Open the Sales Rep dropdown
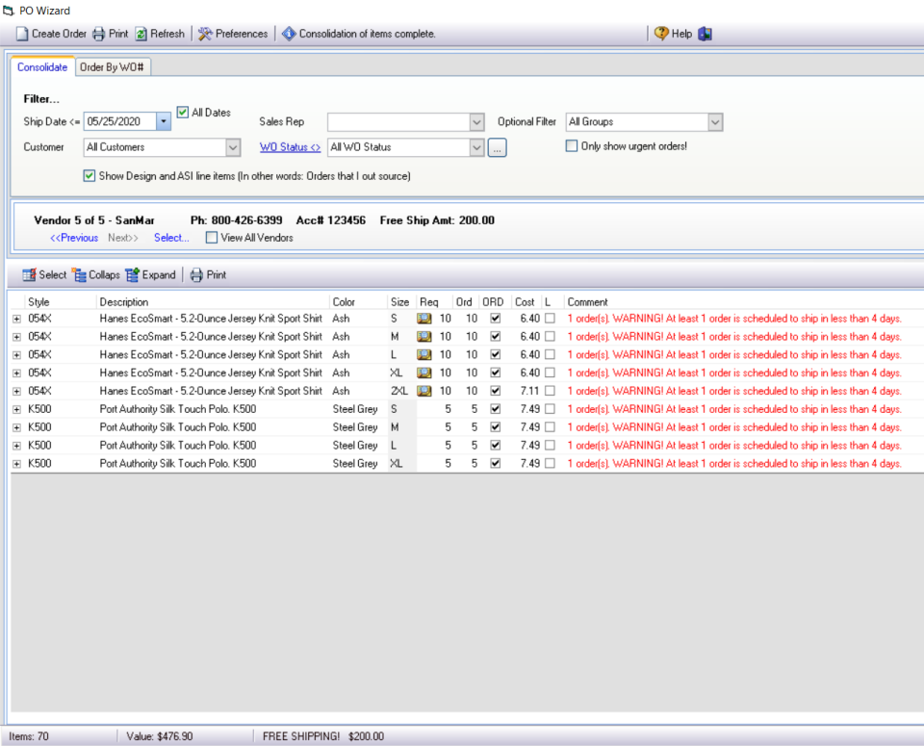This screenshot has height=746, width=924. 477,122
